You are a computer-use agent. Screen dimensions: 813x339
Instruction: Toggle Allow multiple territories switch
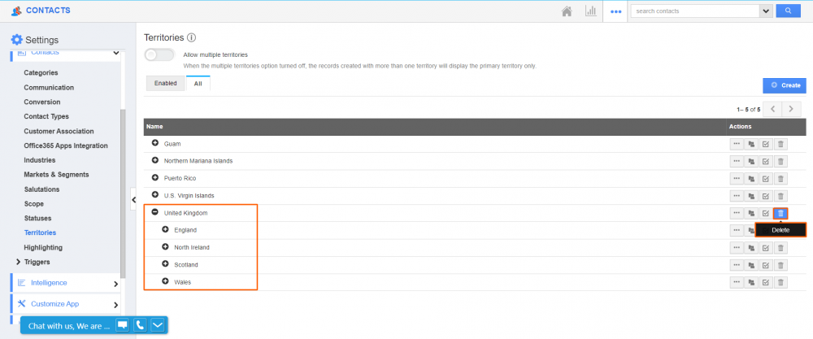pyautogui.click(x=159, y=54)
